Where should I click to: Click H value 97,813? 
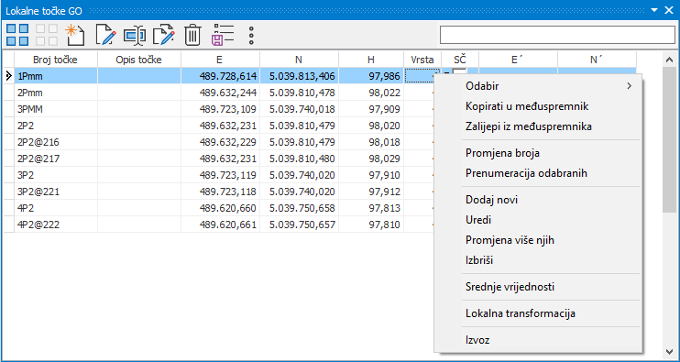[384, 209]
